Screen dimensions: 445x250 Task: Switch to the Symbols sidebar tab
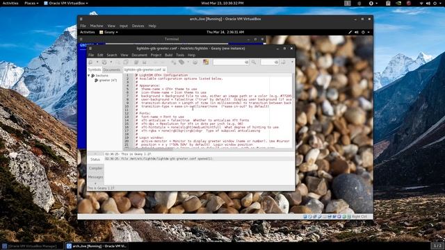click(95, 69)
